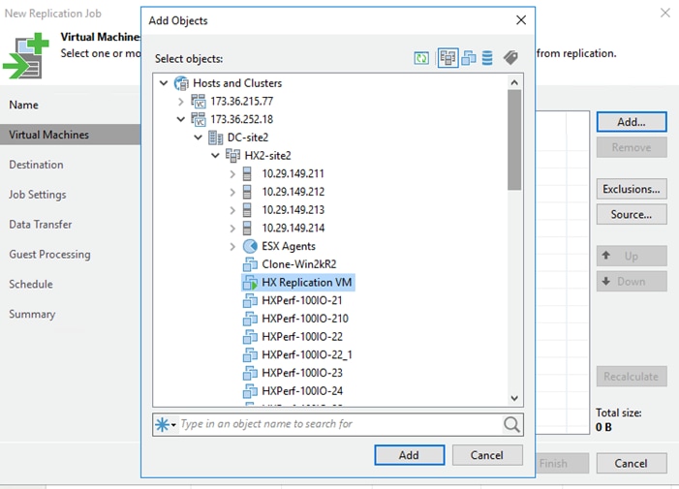The image size is (679, 489).
Task: Click the vertical scrollbar thumb in object tree
Action: (514, 140)
